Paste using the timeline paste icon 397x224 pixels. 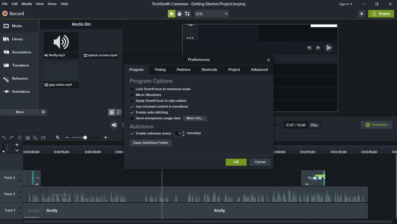[35, 137]
